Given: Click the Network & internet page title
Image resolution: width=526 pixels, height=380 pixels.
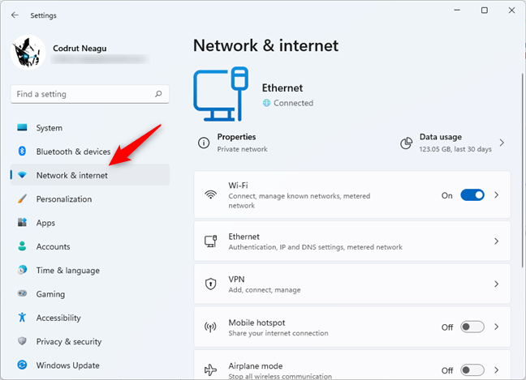Looking at the screenshot, I should (x=265, y=45).
